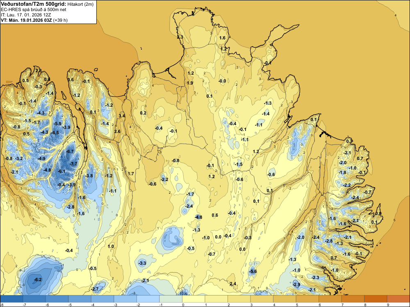Select the 'EC-HRES spá brúuð á 500m net' line

click(x=34, y=9)
